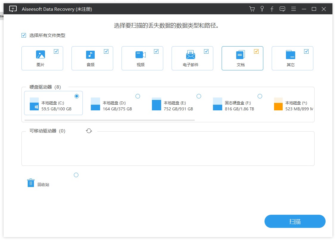Minimize the Data Recovery window
Image resolution: width=336 pixels, height=241 pixels.
click(x=304, y=9)
